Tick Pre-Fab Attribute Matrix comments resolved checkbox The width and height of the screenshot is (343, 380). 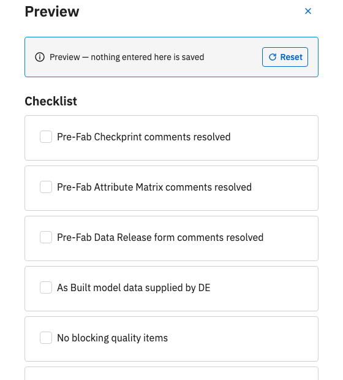click(46, 187)
